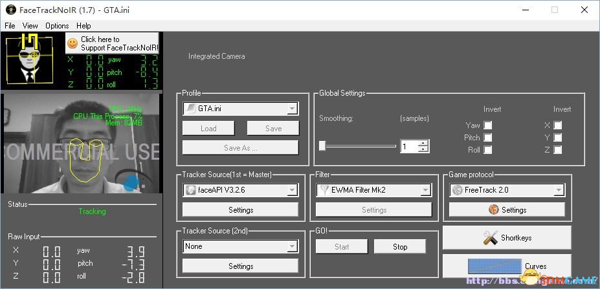Expand the EWMA Filter Mk2 dropdown
Screen dimensions: 600x289
[425, 190]
